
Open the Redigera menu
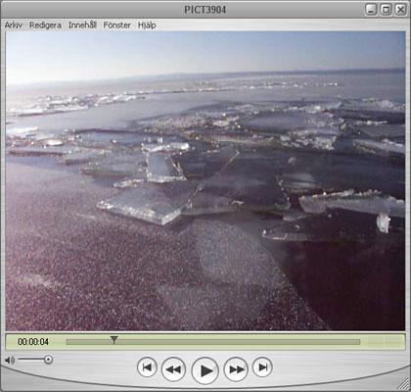[45, 25]
